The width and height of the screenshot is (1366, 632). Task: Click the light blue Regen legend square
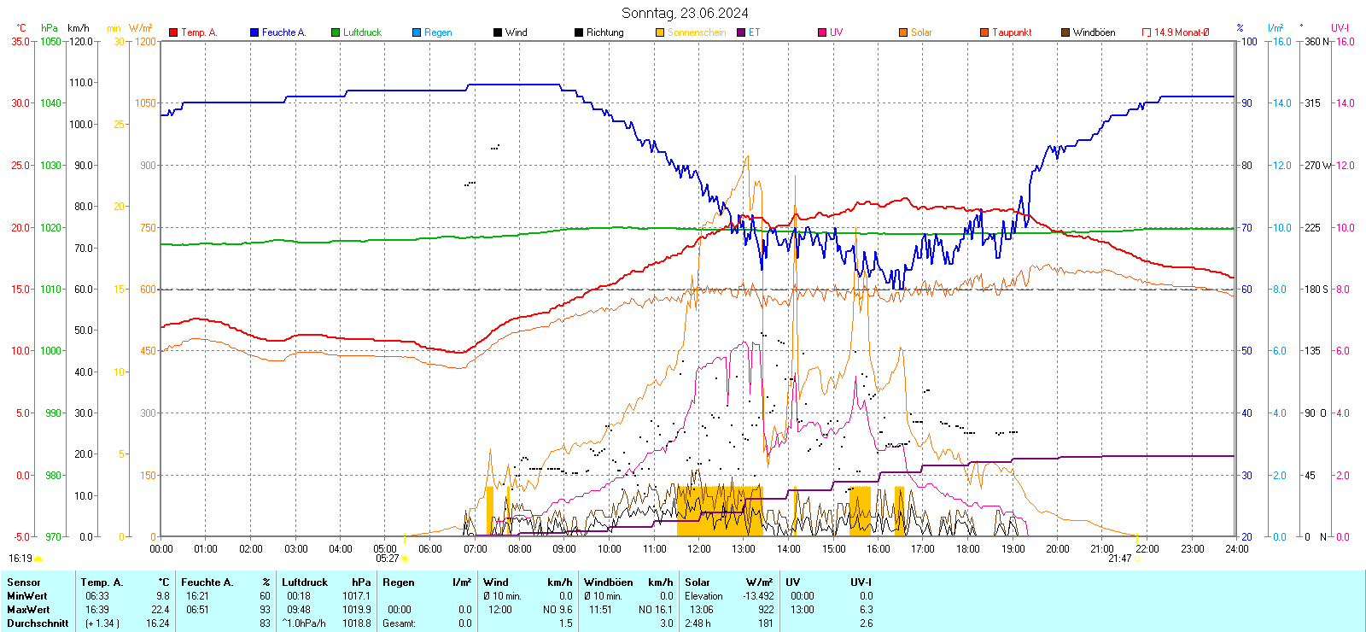(417, 32)
